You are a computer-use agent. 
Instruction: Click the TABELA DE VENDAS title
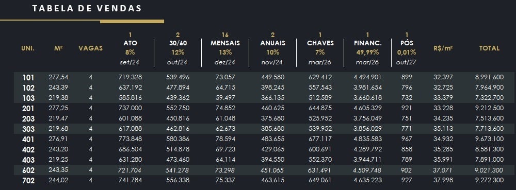(87, 9)
